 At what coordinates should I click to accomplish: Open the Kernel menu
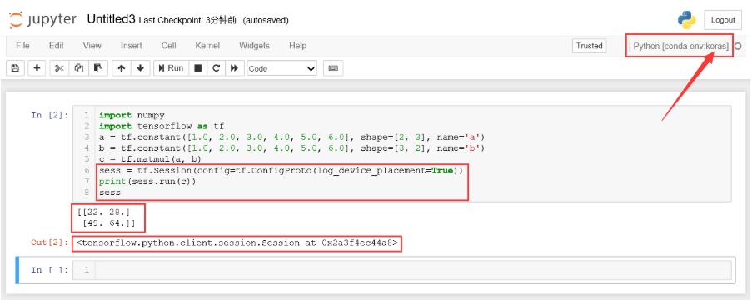click(x=207, y=46)
